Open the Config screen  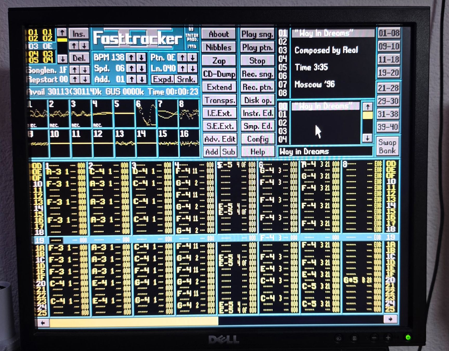[258, 139]
